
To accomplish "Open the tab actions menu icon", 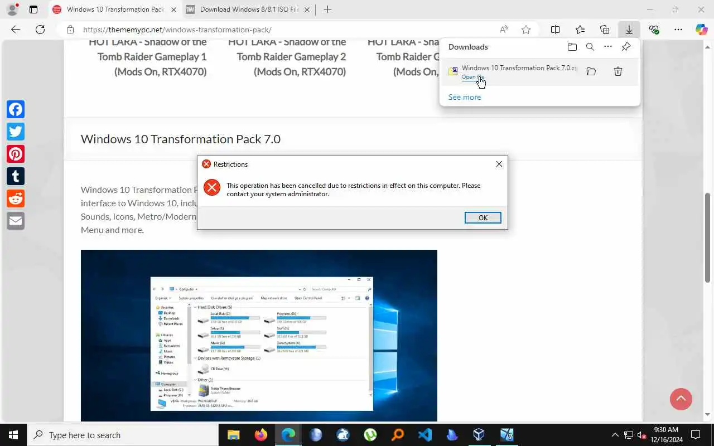I will [x=33, y=9].
